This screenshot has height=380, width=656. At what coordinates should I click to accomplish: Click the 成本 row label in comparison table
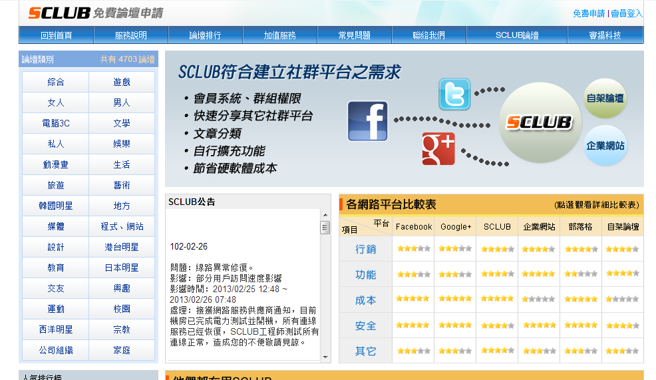tap(366, 300)
